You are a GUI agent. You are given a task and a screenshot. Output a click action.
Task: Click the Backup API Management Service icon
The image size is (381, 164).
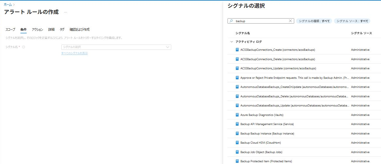[237, 124]
